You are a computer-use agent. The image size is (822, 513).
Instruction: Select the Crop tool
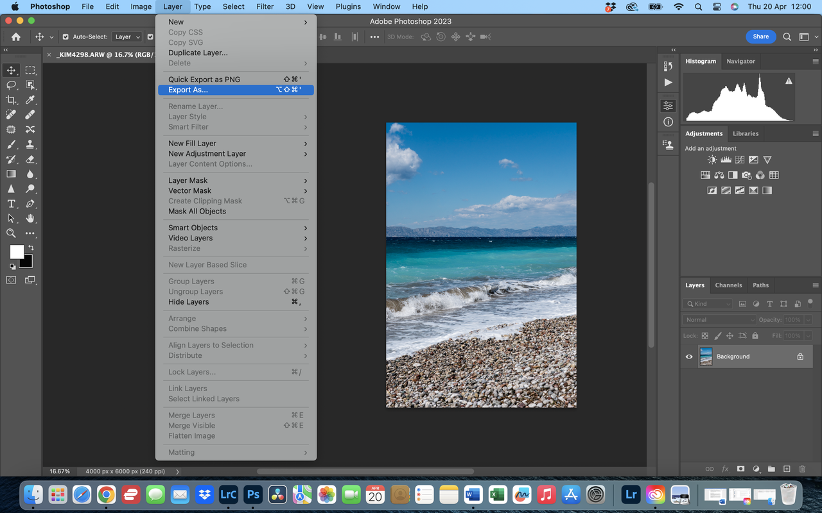[x=11, y=100]
